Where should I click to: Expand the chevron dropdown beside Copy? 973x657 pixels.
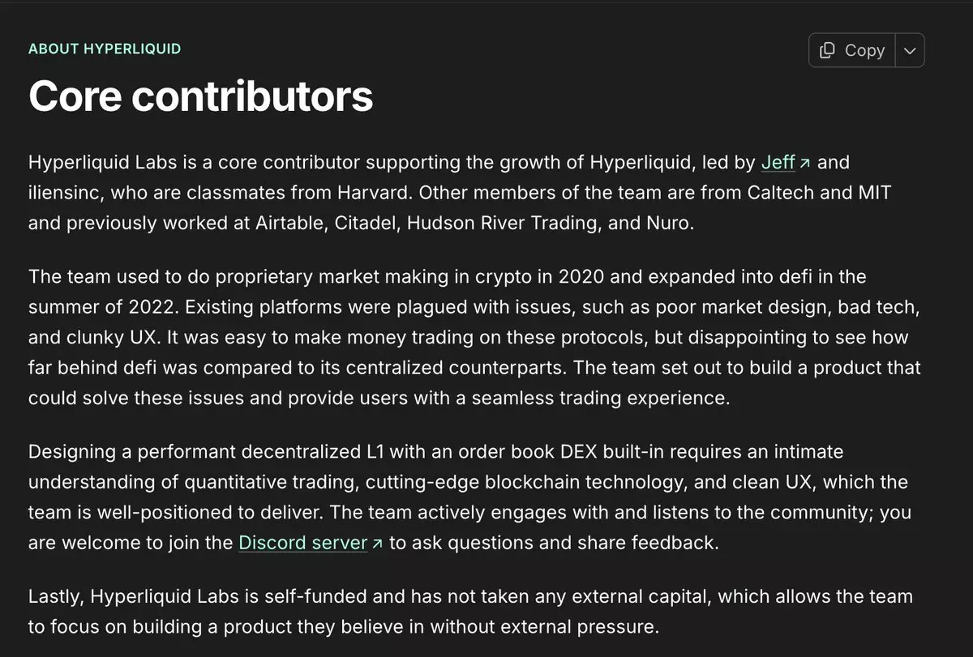coord(910,50)
